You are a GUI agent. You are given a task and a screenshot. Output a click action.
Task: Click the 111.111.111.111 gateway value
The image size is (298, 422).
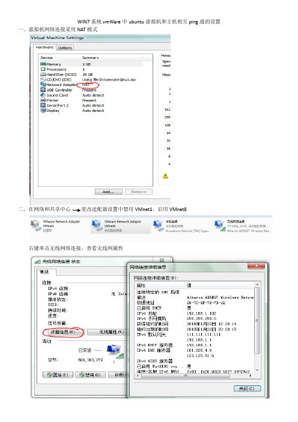203,334
